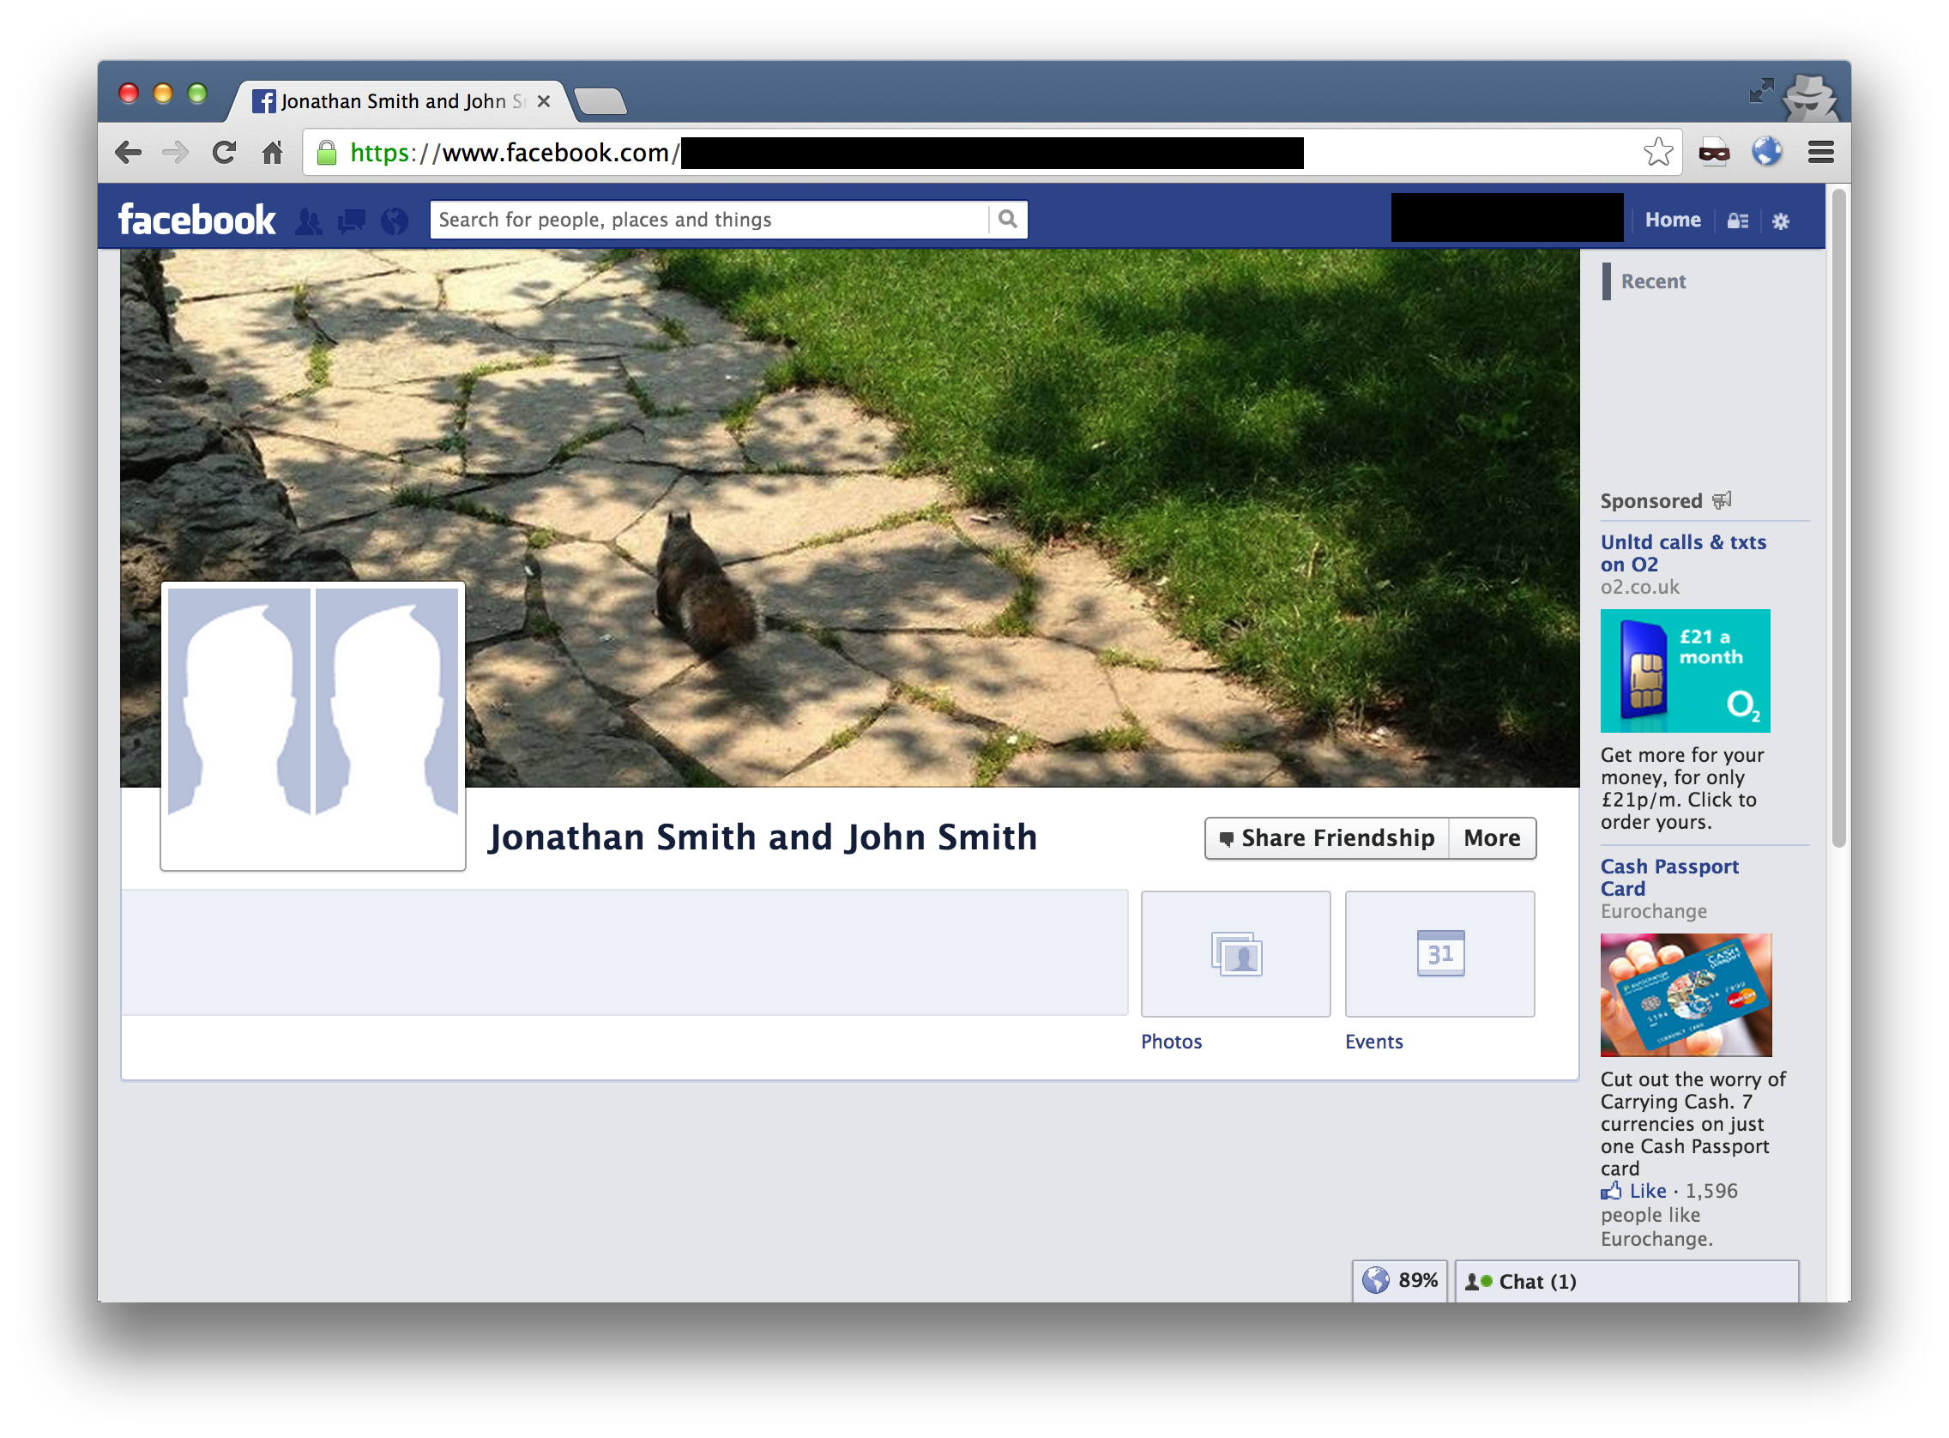Click the friendship profile picture

pyautogui.click(x=313, y=726)
